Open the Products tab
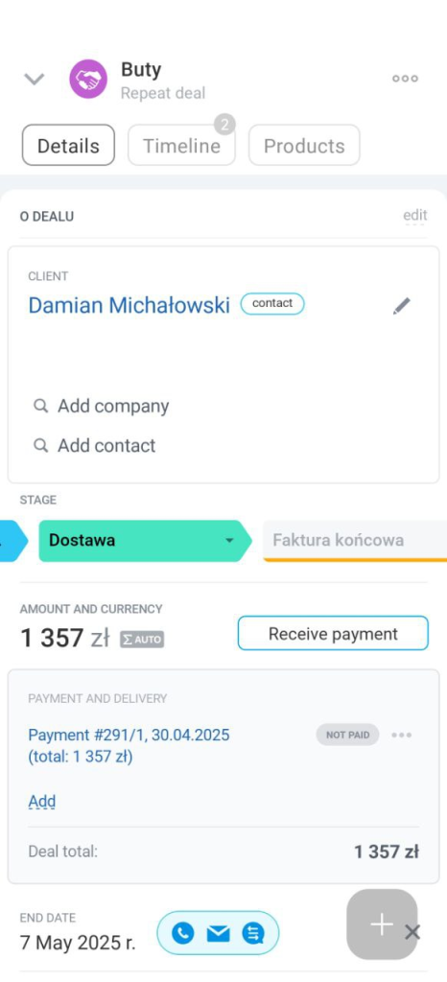The height and width of the screenshot is (982, 447). [x=304, y=146]
